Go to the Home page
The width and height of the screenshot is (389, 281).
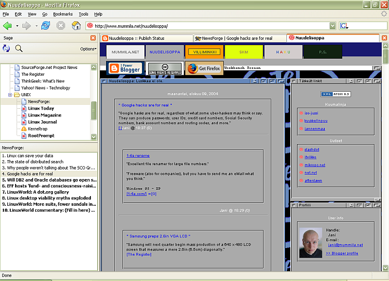[76, 26]
